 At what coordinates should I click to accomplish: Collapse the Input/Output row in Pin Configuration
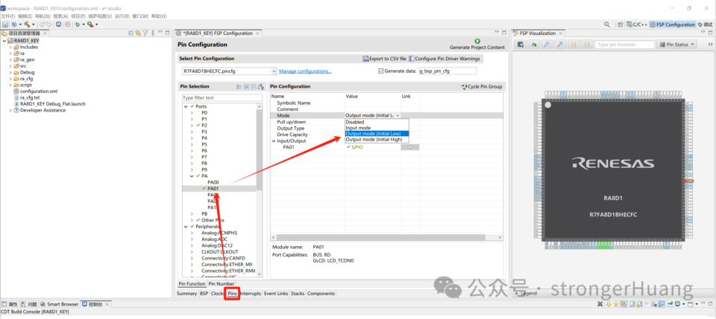point(274,141)
